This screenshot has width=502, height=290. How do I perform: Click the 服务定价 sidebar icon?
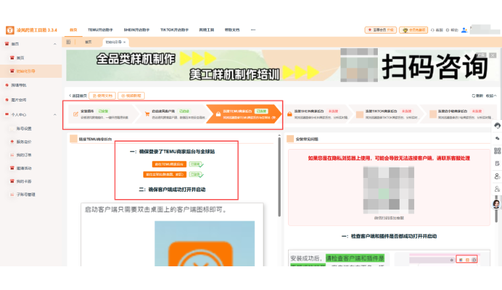pos(12,142)
